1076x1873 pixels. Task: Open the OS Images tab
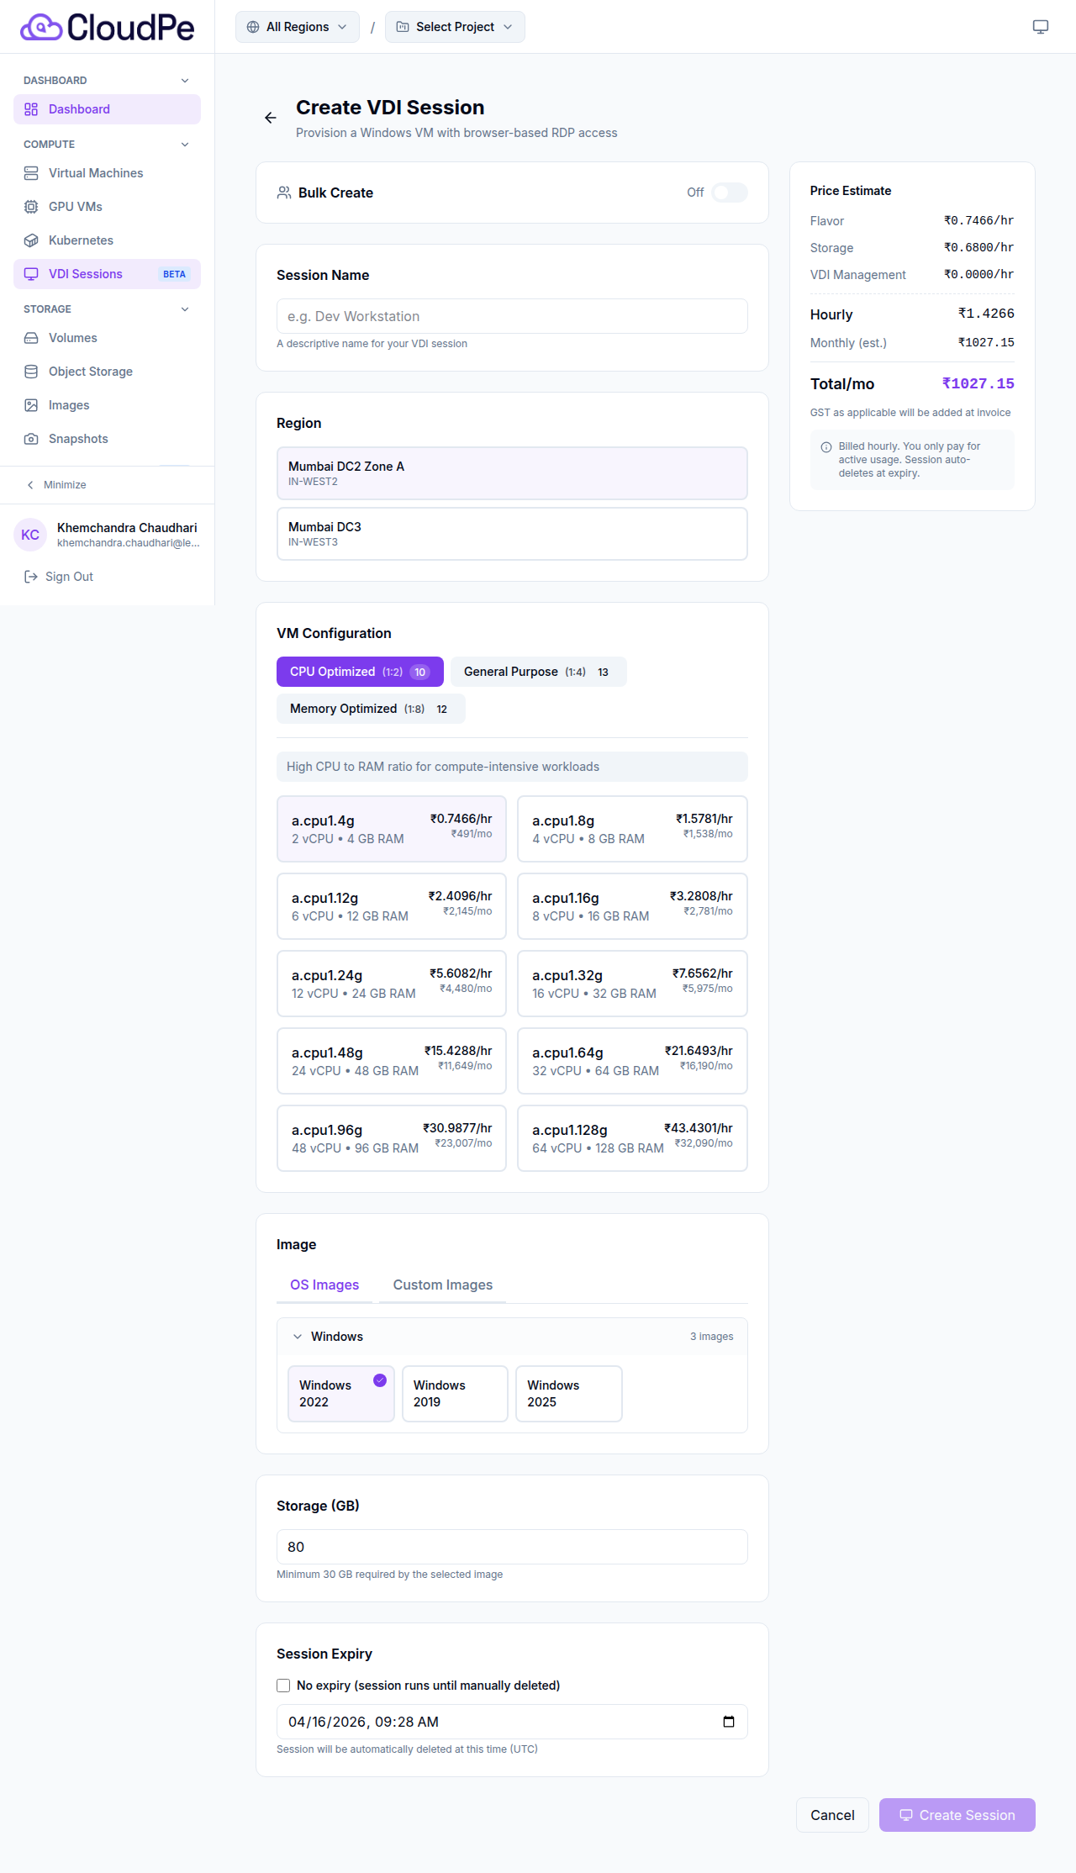[324, 1285]
